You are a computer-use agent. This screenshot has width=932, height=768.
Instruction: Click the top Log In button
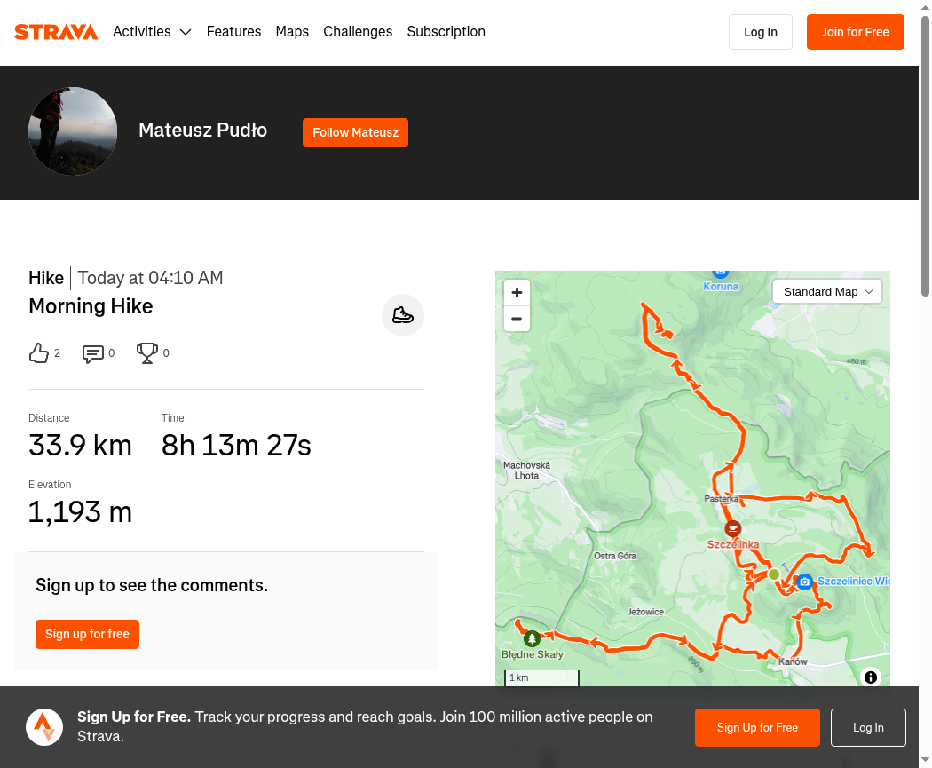pyautogui.click(x=760, y=32)
